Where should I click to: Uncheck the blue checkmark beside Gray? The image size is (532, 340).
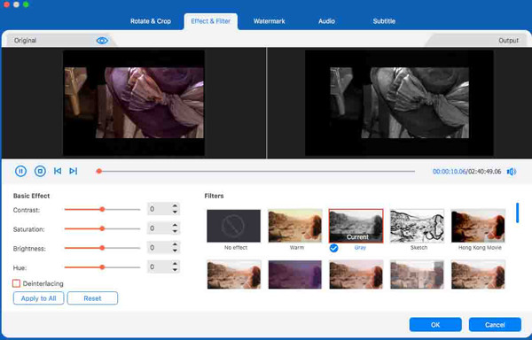pos(334,248)
